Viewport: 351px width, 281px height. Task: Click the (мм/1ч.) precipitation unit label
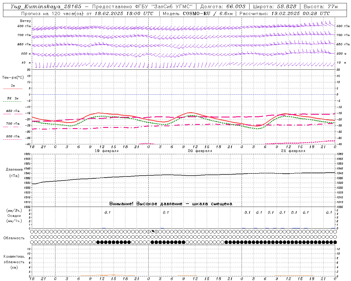[x=14, y=221]
